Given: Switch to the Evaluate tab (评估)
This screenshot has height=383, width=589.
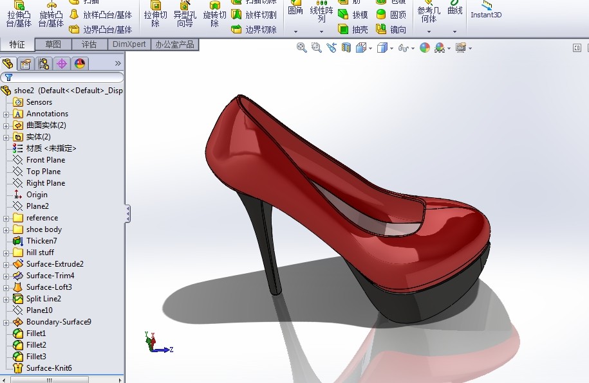Looking at the screenshot, I should pyautogui.click(x=89, y=44).
